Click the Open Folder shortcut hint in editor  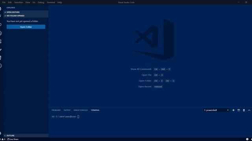pyautogui.click(x=145, y=81)
